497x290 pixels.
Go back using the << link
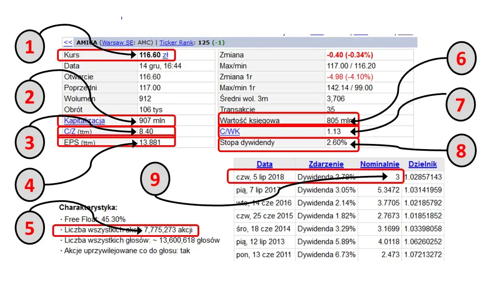[68, 42]
